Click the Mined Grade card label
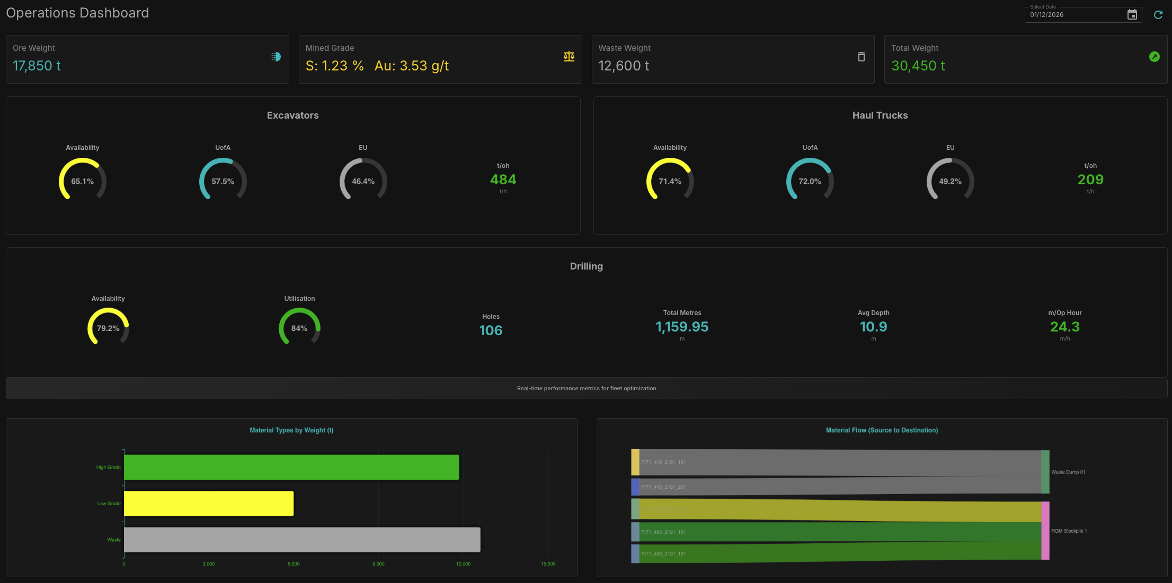The width and height of the screenshot is (1172, 583). (330, 48)
